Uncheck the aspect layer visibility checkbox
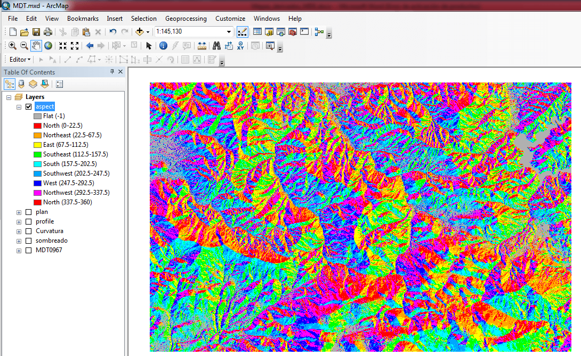The width and height of the screenshot is (581, 356). pos(29,106)
